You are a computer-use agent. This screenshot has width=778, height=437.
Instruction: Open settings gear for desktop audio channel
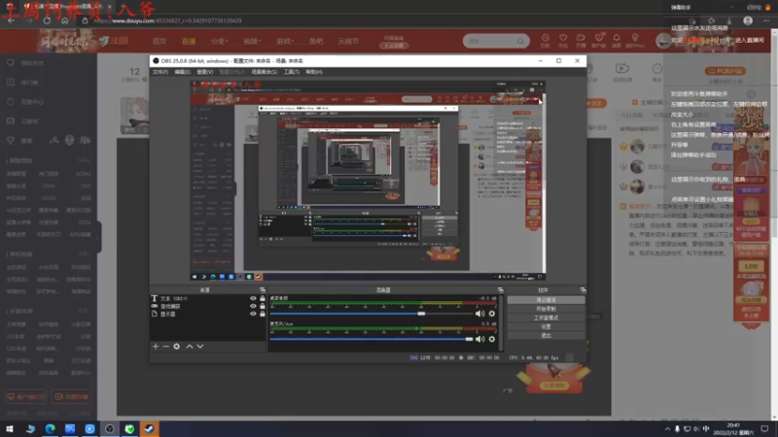click(492, 314)
